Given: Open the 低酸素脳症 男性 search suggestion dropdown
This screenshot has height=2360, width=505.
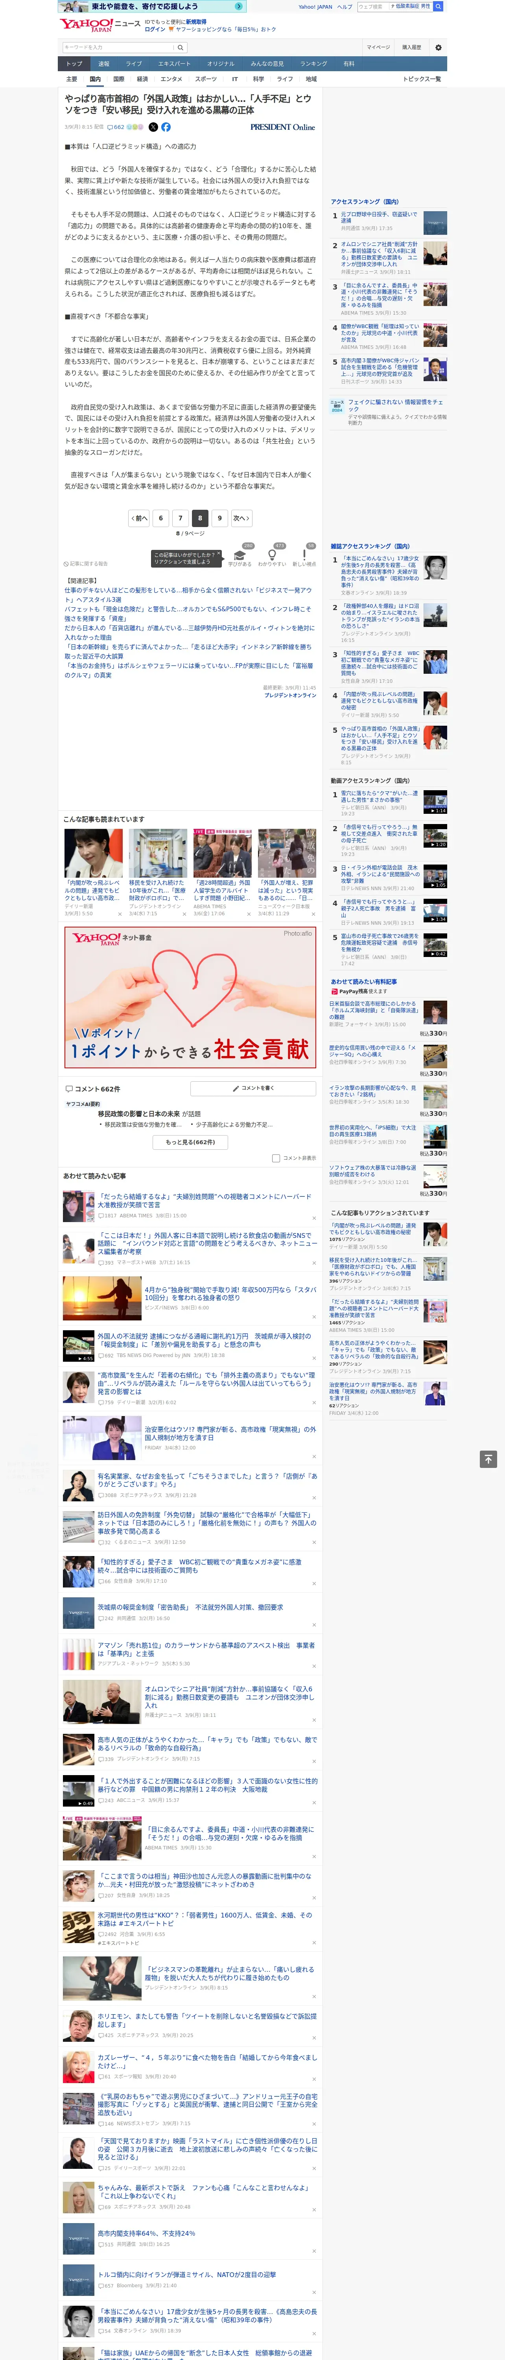Looking at the screenshot, I should click(411, 6).
